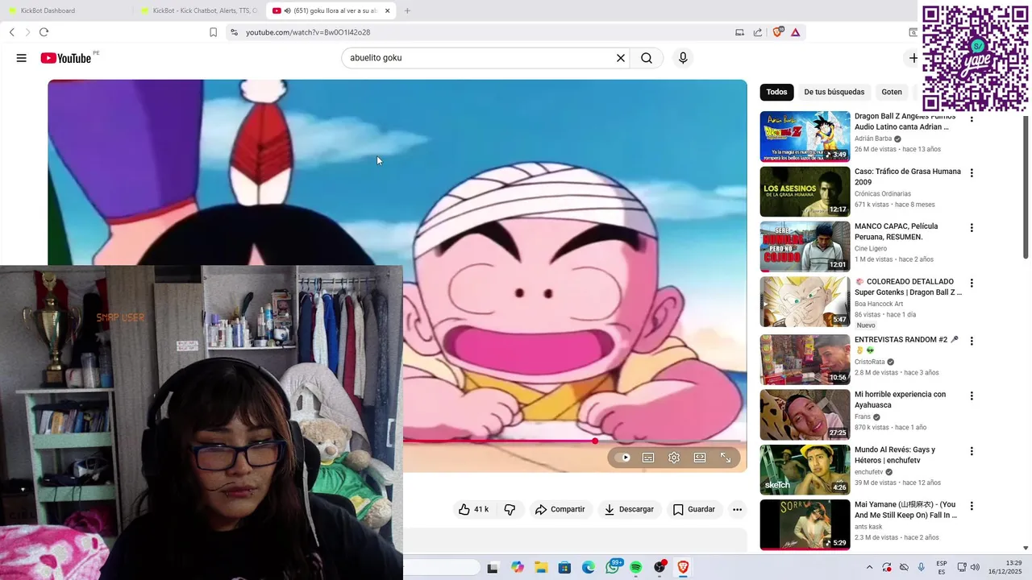Viewport: 1032px width, 580px height.
Task: Open options for 'MANCO CAPAC' video
Action: [x=972, y=228]
